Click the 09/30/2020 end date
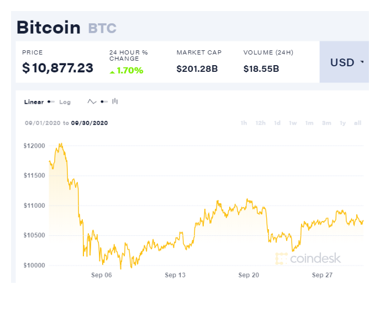Image resolution: width=380 pixels, height=316 pixels. [x=89, y=123]
